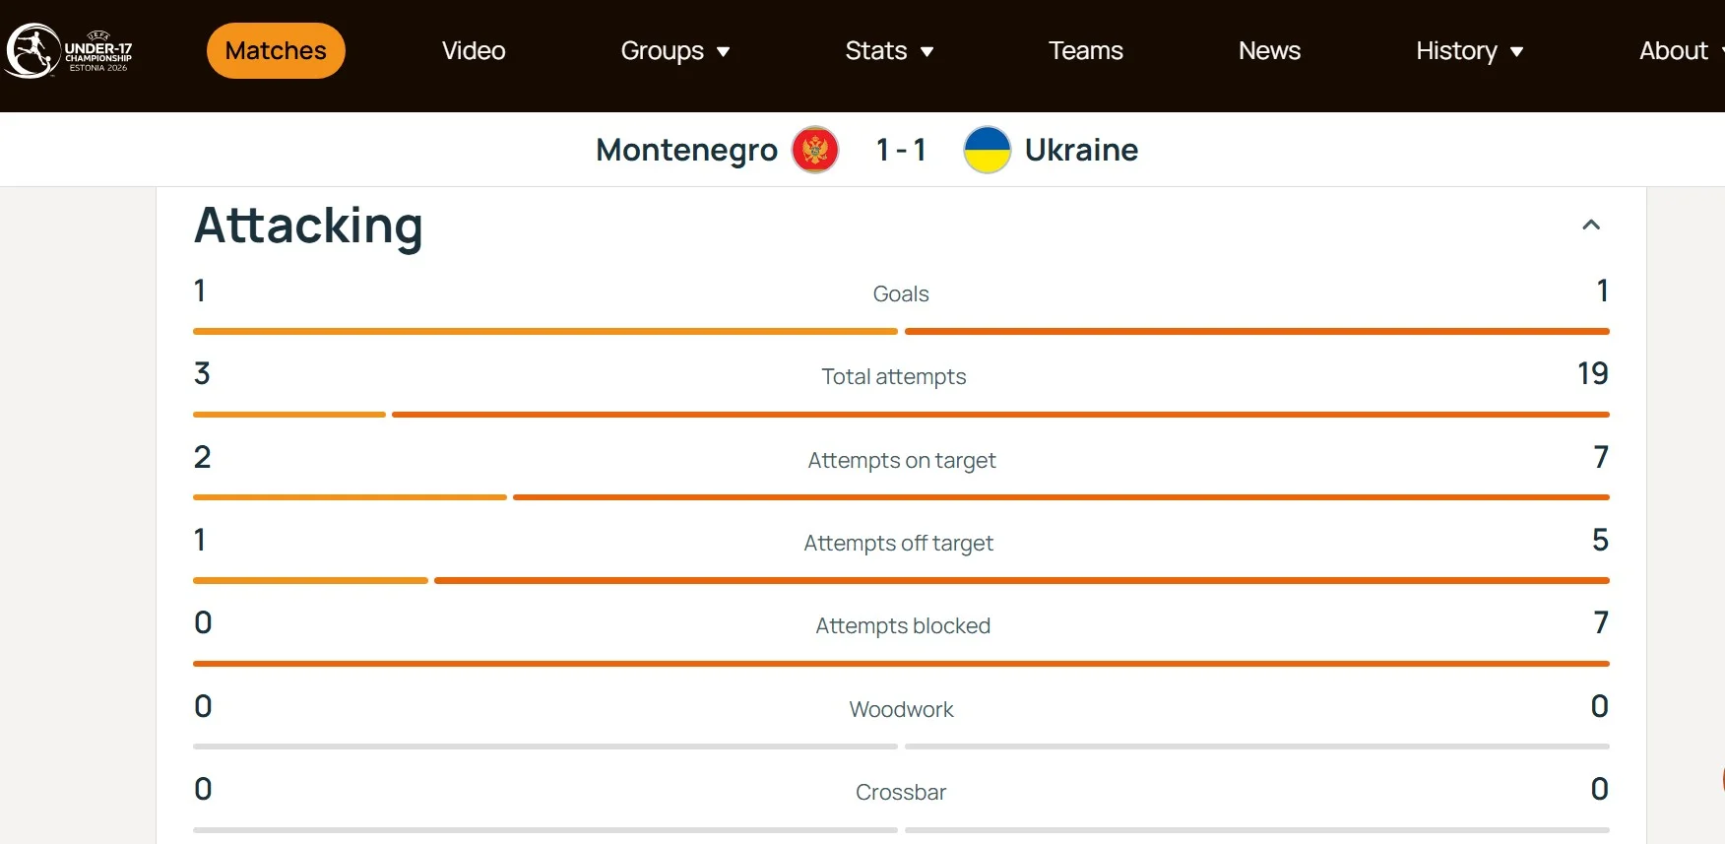Click the UEFA Under-17 Championship logo
This screenshot has height=844, width=1725.
click(x=69, y=51)
